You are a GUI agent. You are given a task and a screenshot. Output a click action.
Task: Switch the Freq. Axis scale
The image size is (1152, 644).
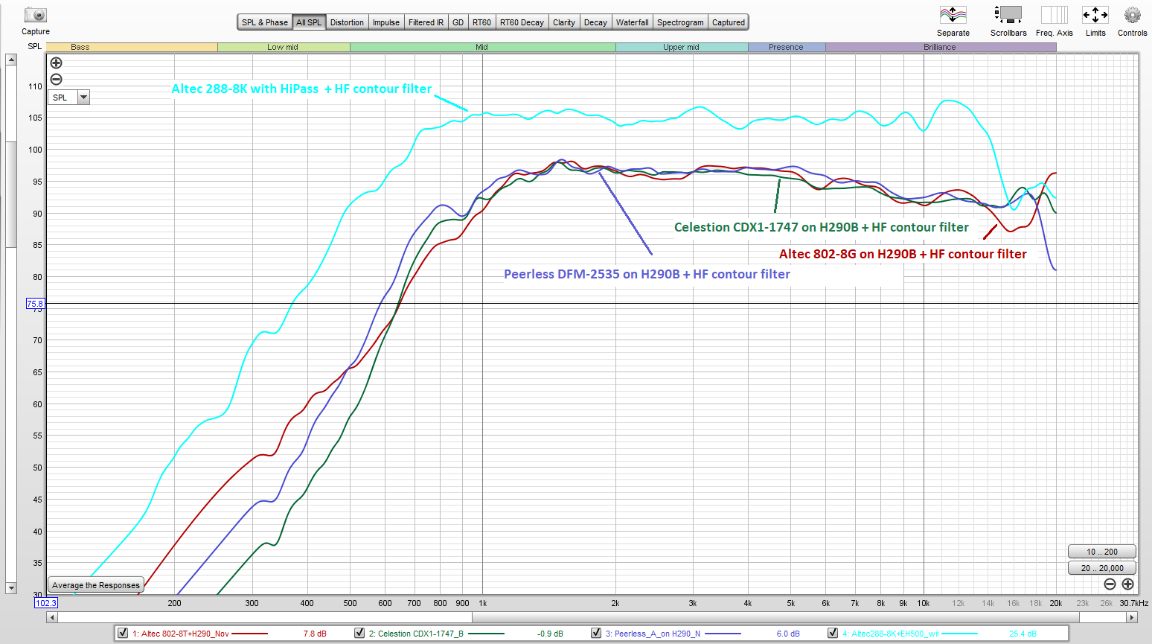pyautogui.click(x=1055, y=15)
